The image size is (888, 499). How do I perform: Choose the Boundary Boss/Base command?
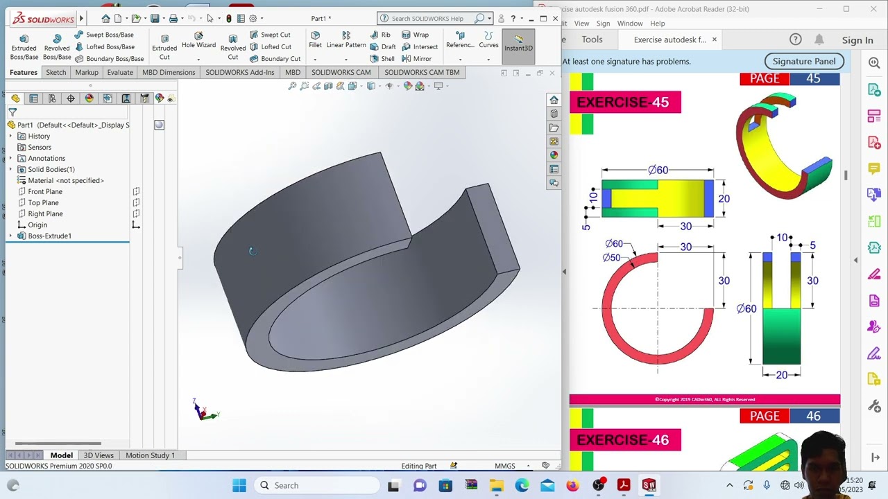click(109, 59)
